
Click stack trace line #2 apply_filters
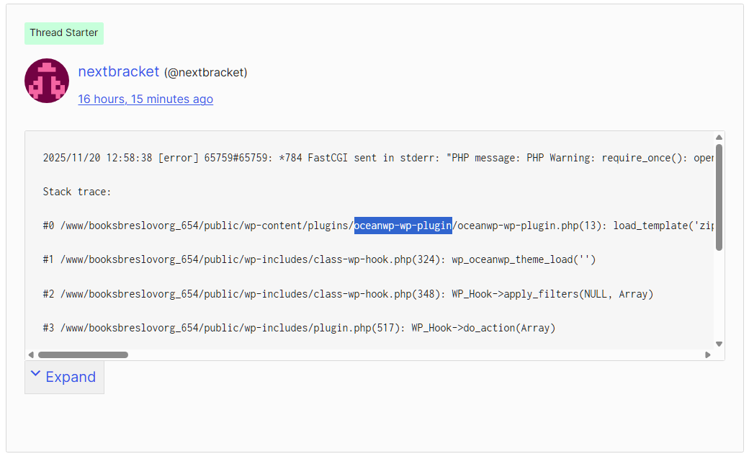pos(348,294)
